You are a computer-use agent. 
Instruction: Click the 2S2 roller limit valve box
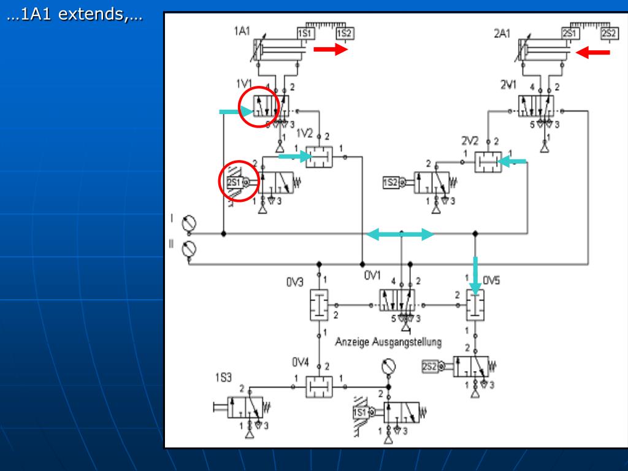coord(430,367)
